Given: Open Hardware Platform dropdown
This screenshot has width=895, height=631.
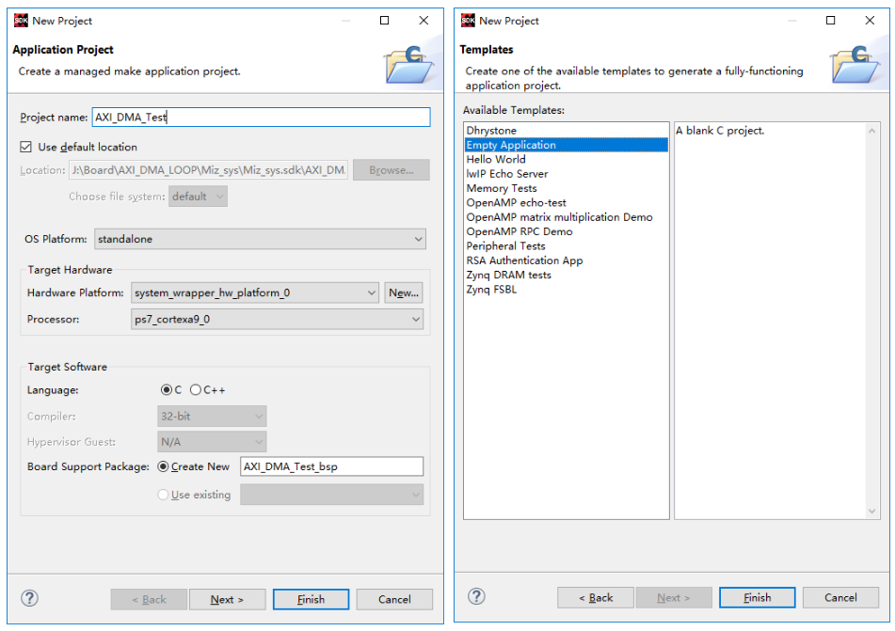Looking at the screenshot, I should coord(255,292).
